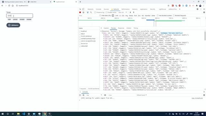Screen dimensions: 206x116
Task: Select the All request type filter
Action: coord(113,15)
